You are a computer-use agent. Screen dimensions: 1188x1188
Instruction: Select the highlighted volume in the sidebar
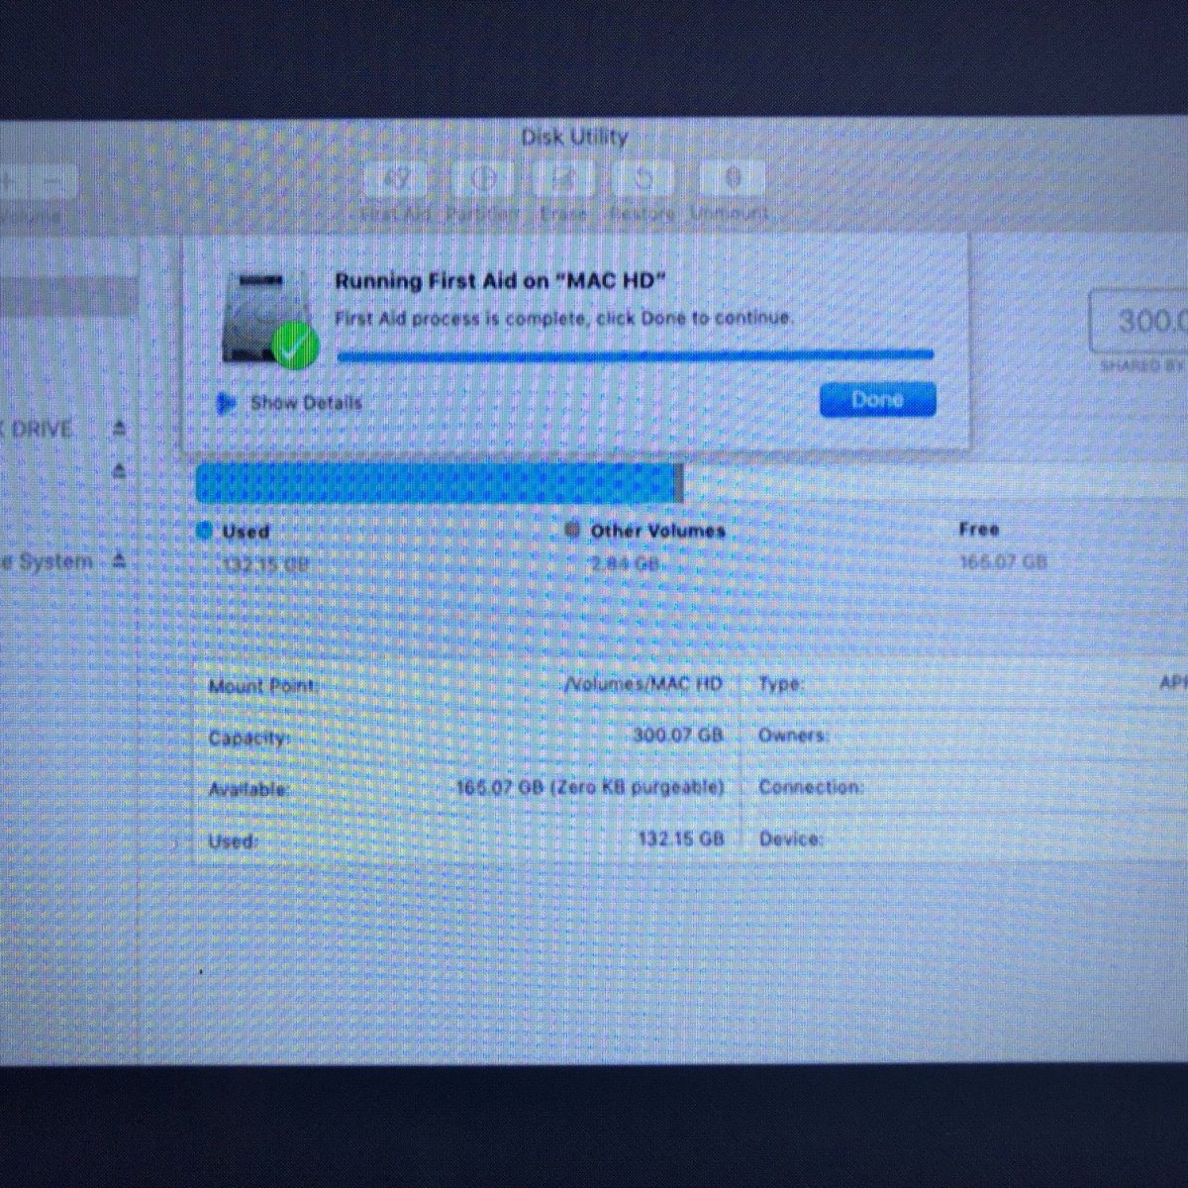tap(67, 297)
